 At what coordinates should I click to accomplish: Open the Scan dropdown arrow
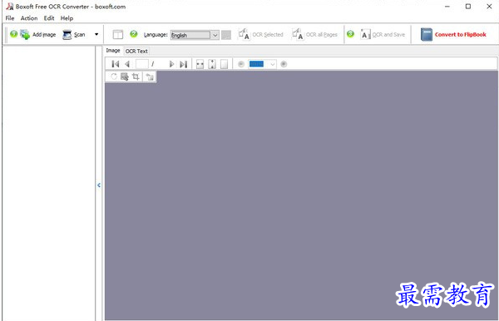click(96, 34)
